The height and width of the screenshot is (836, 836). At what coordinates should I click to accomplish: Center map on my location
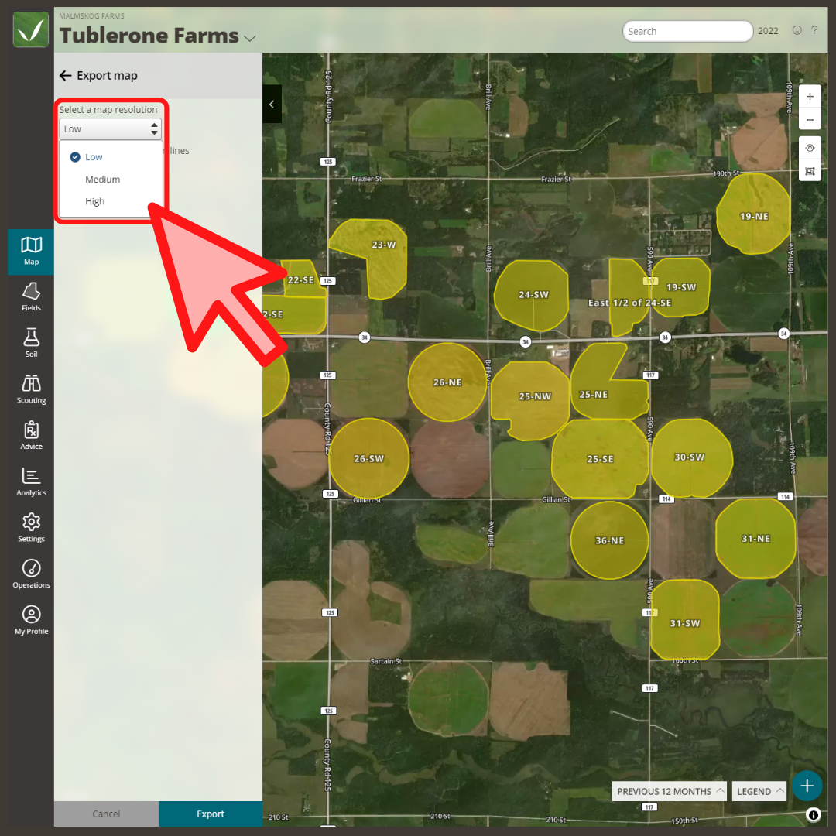tap(810, 148)
